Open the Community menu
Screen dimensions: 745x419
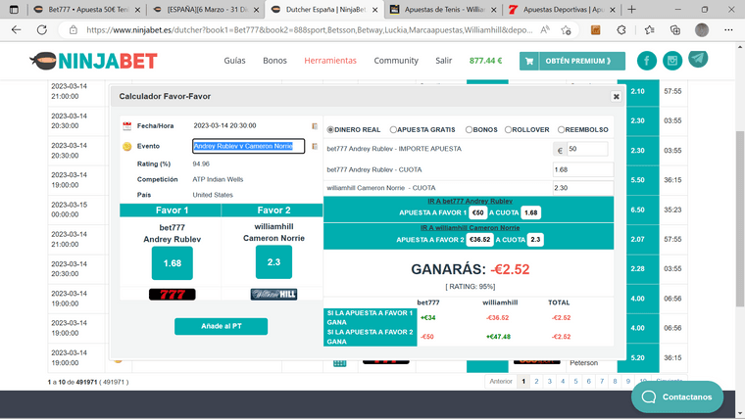pos(396,61)
